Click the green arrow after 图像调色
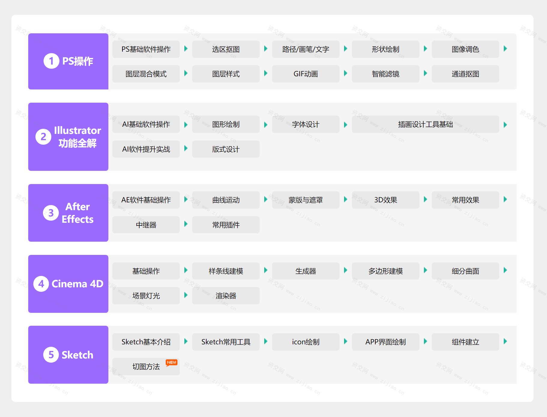 click(505, 49)
